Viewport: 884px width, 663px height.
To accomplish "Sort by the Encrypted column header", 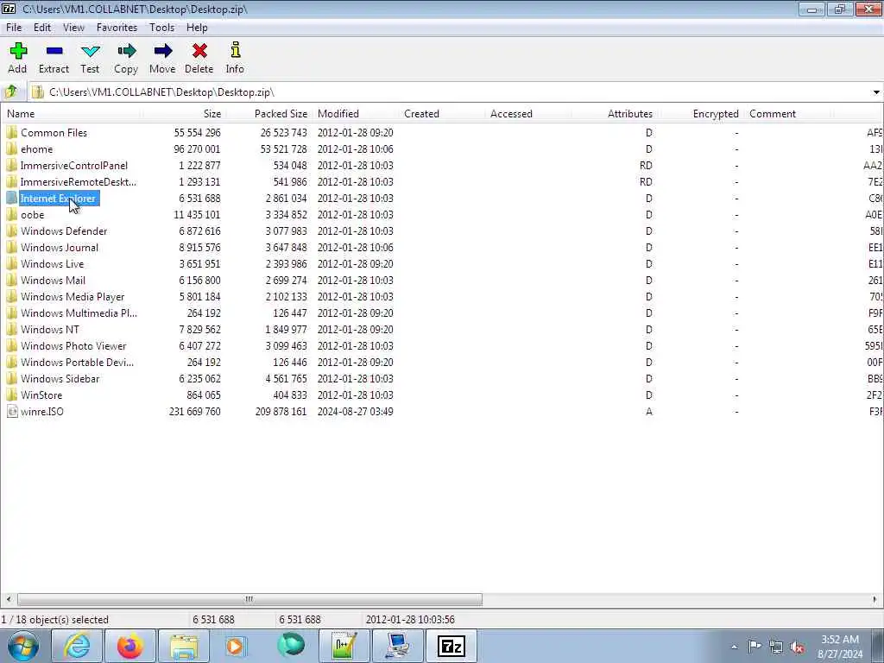I will point(701,114).
